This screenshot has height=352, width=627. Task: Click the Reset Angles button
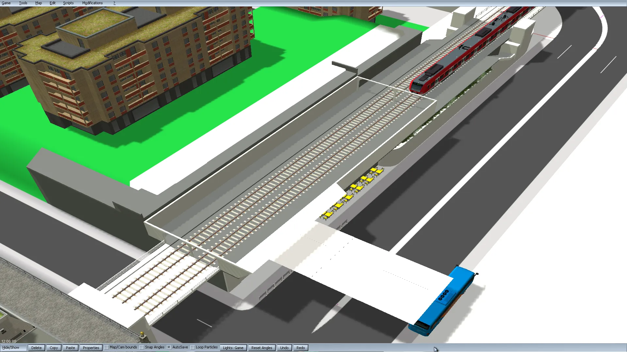coord(262,348)
